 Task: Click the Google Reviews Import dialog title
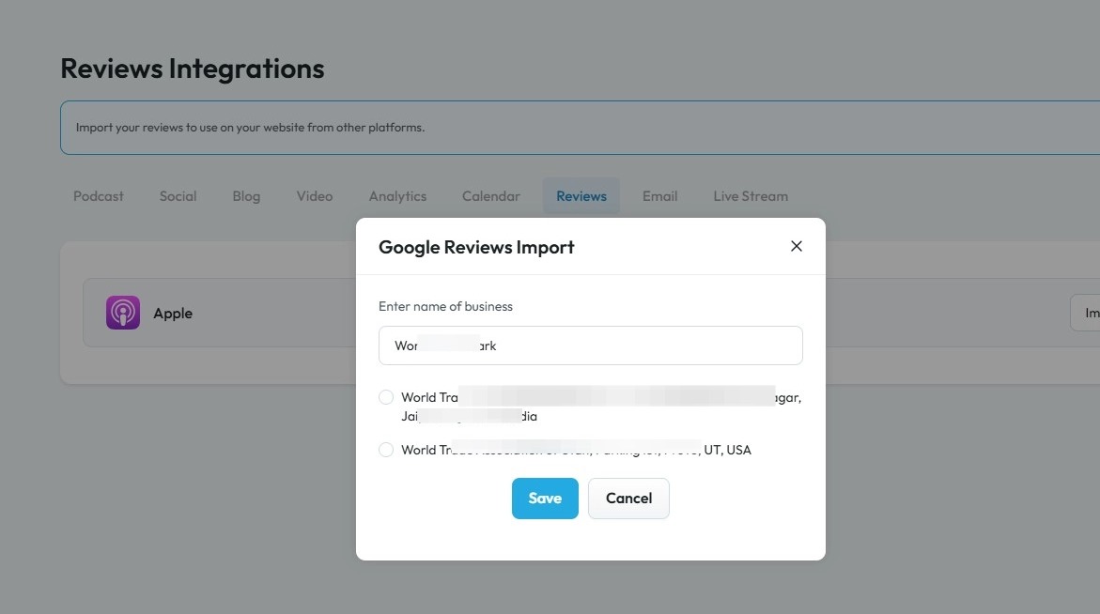coord(476,247)
